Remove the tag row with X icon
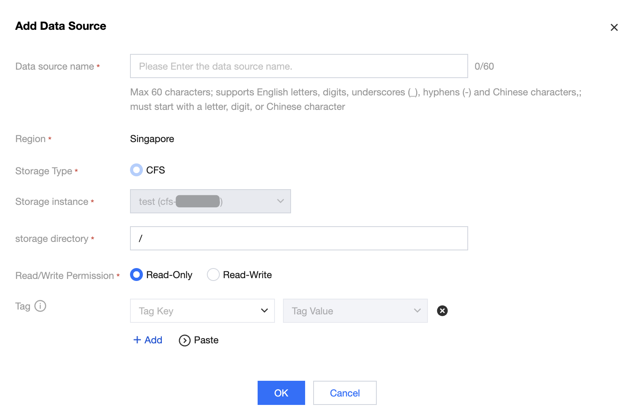The height and width of the screenshot is (417, 636). pos(442,311)
